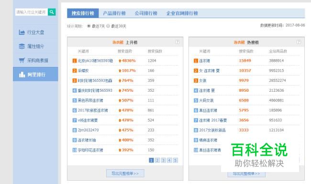311x184 pixels.
Task: Select 最近7天 radio option
Action: [x=89, y=26]
